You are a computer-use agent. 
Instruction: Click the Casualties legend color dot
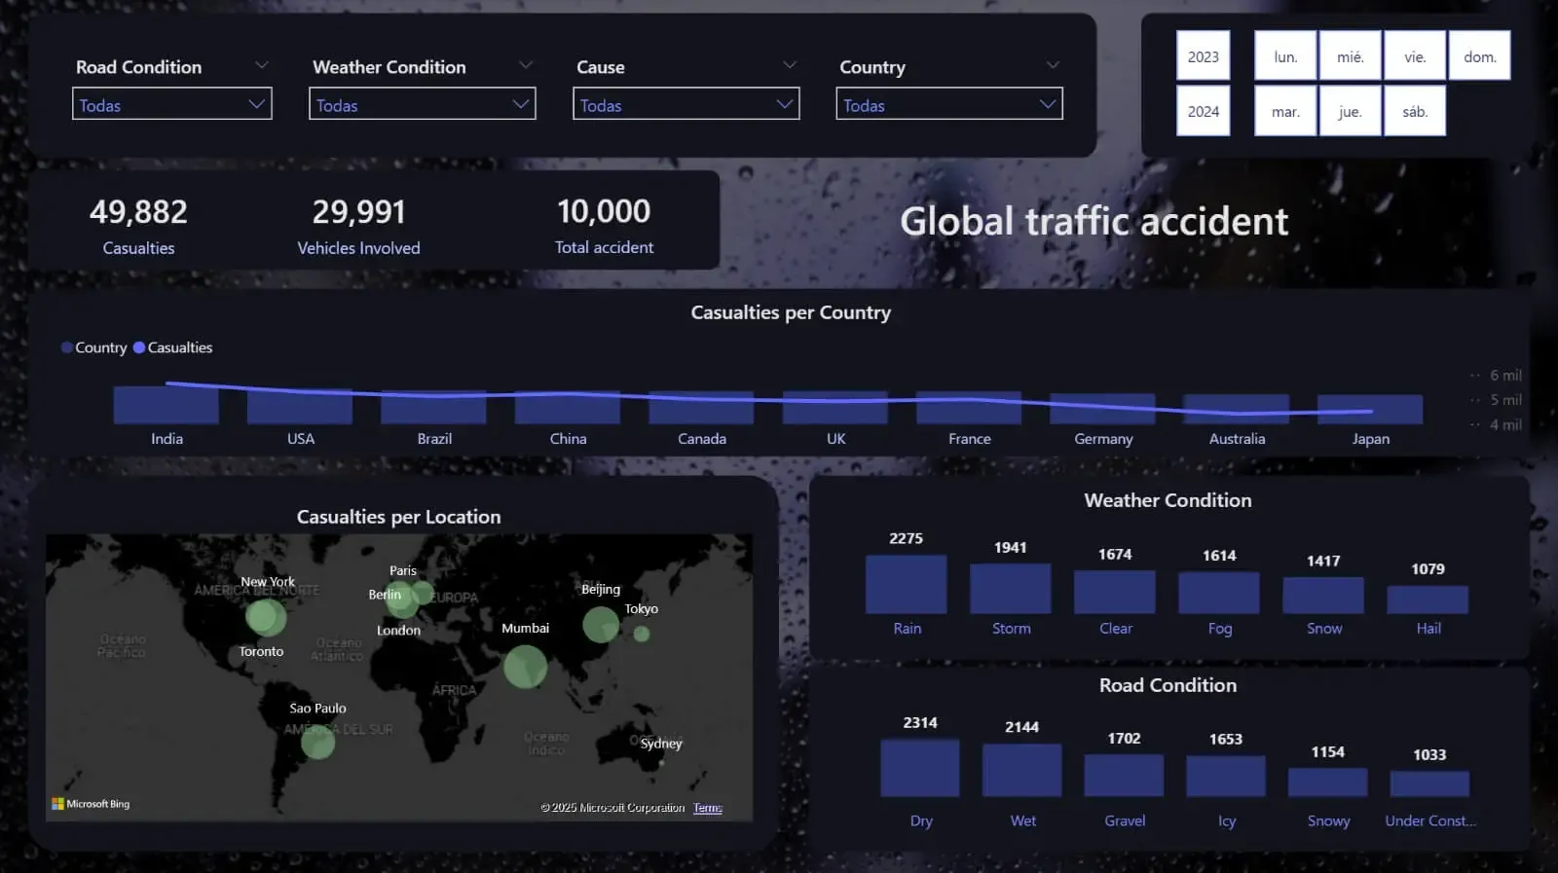pyautogui.click(x=139, y=347)
